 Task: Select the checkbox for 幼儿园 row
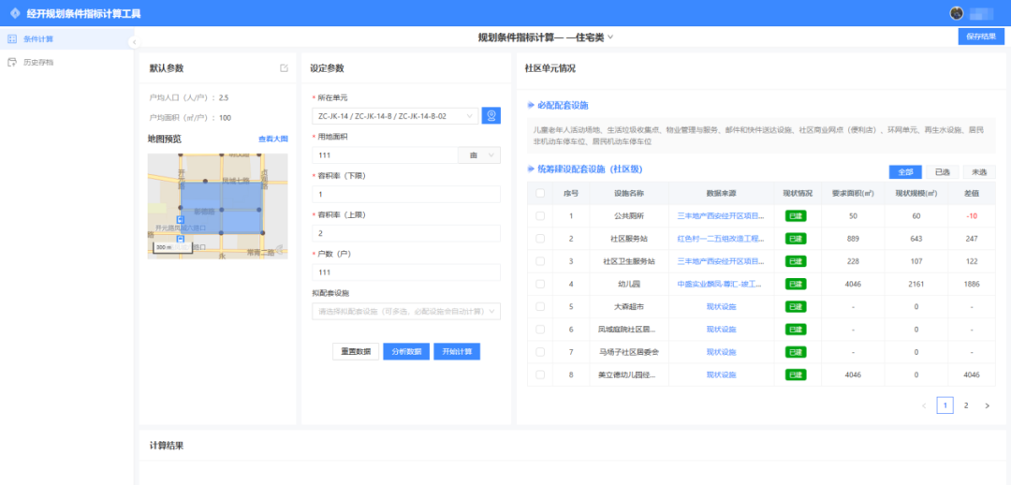tap(539, 284)
